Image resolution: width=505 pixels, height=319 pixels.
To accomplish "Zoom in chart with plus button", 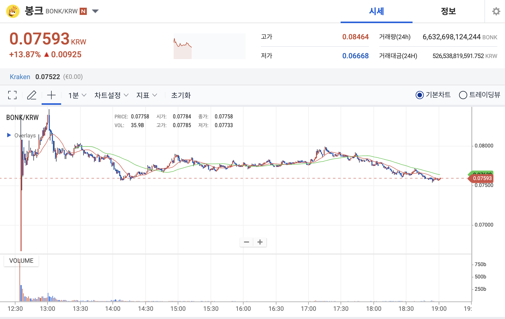I will pos(260,242).
